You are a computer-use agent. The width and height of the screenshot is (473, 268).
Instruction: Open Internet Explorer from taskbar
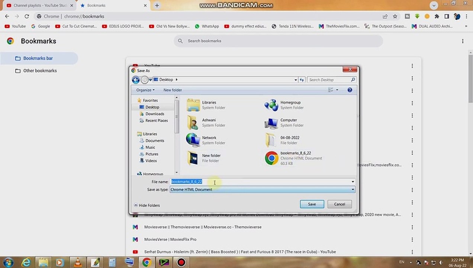click(x=26, y=262)
